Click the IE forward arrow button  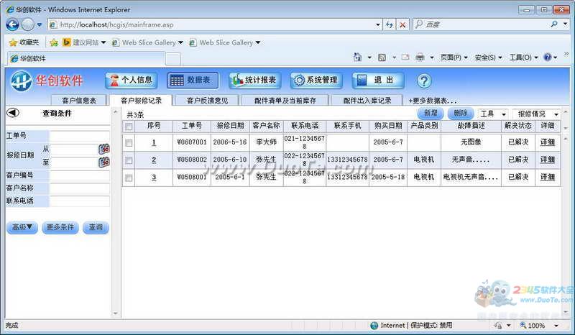pos(28,24)
